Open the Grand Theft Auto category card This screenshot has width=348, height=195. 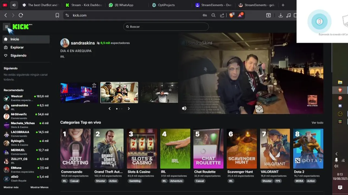pyautogui.click(x=108, y=149)
